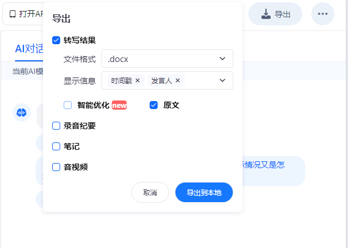Click the 发言人 tag label
This screenshot has height=248, width=348.
tap(162, 80)
